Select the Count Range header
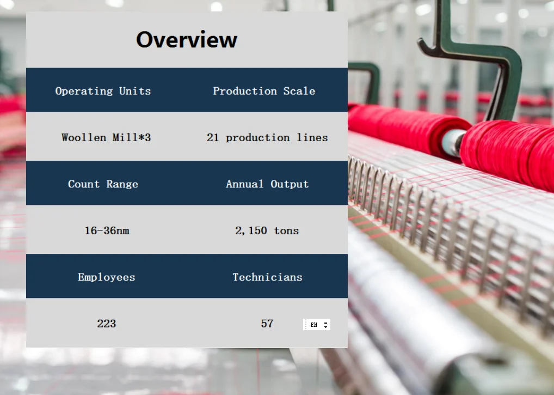The width and height of the screenshot is (554, 395). tap(103, 184)
